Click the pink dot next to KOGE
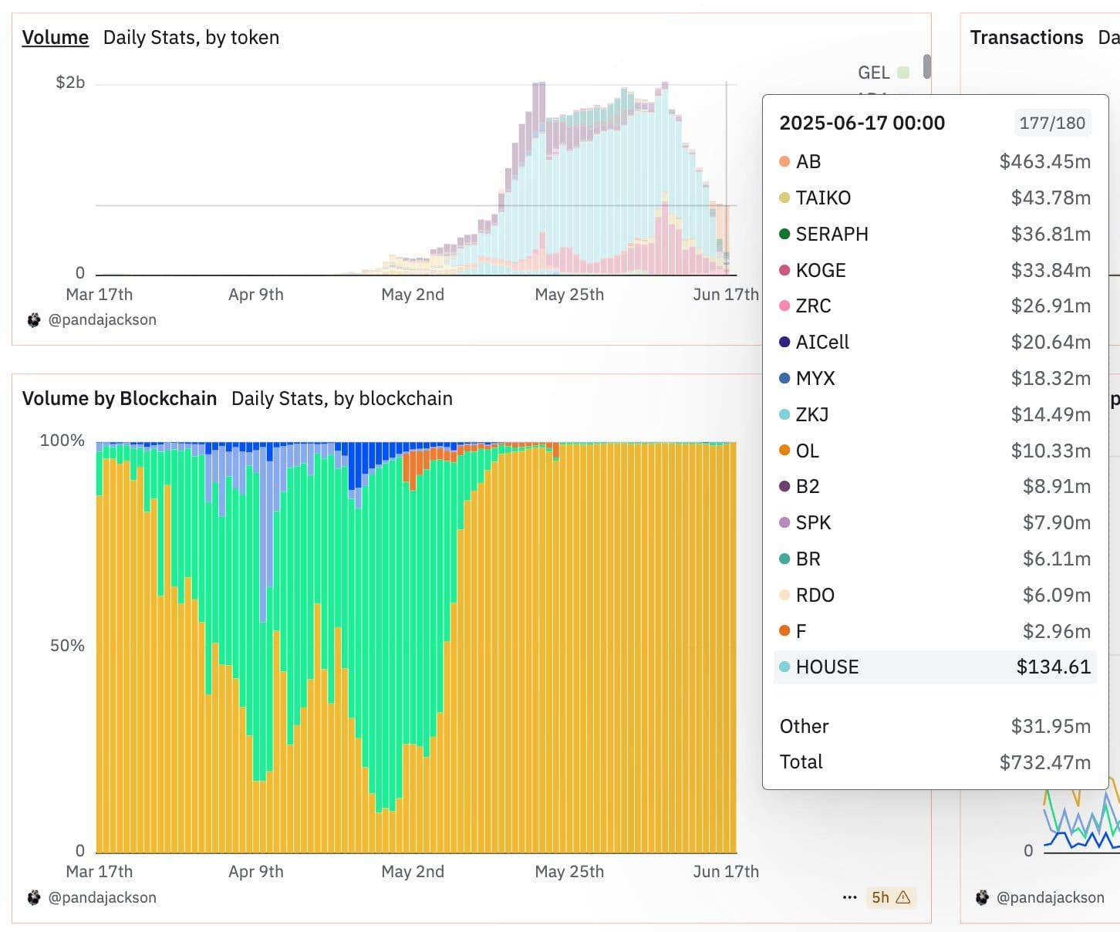This screenshot has width=1120, height=932. [784, 270]
